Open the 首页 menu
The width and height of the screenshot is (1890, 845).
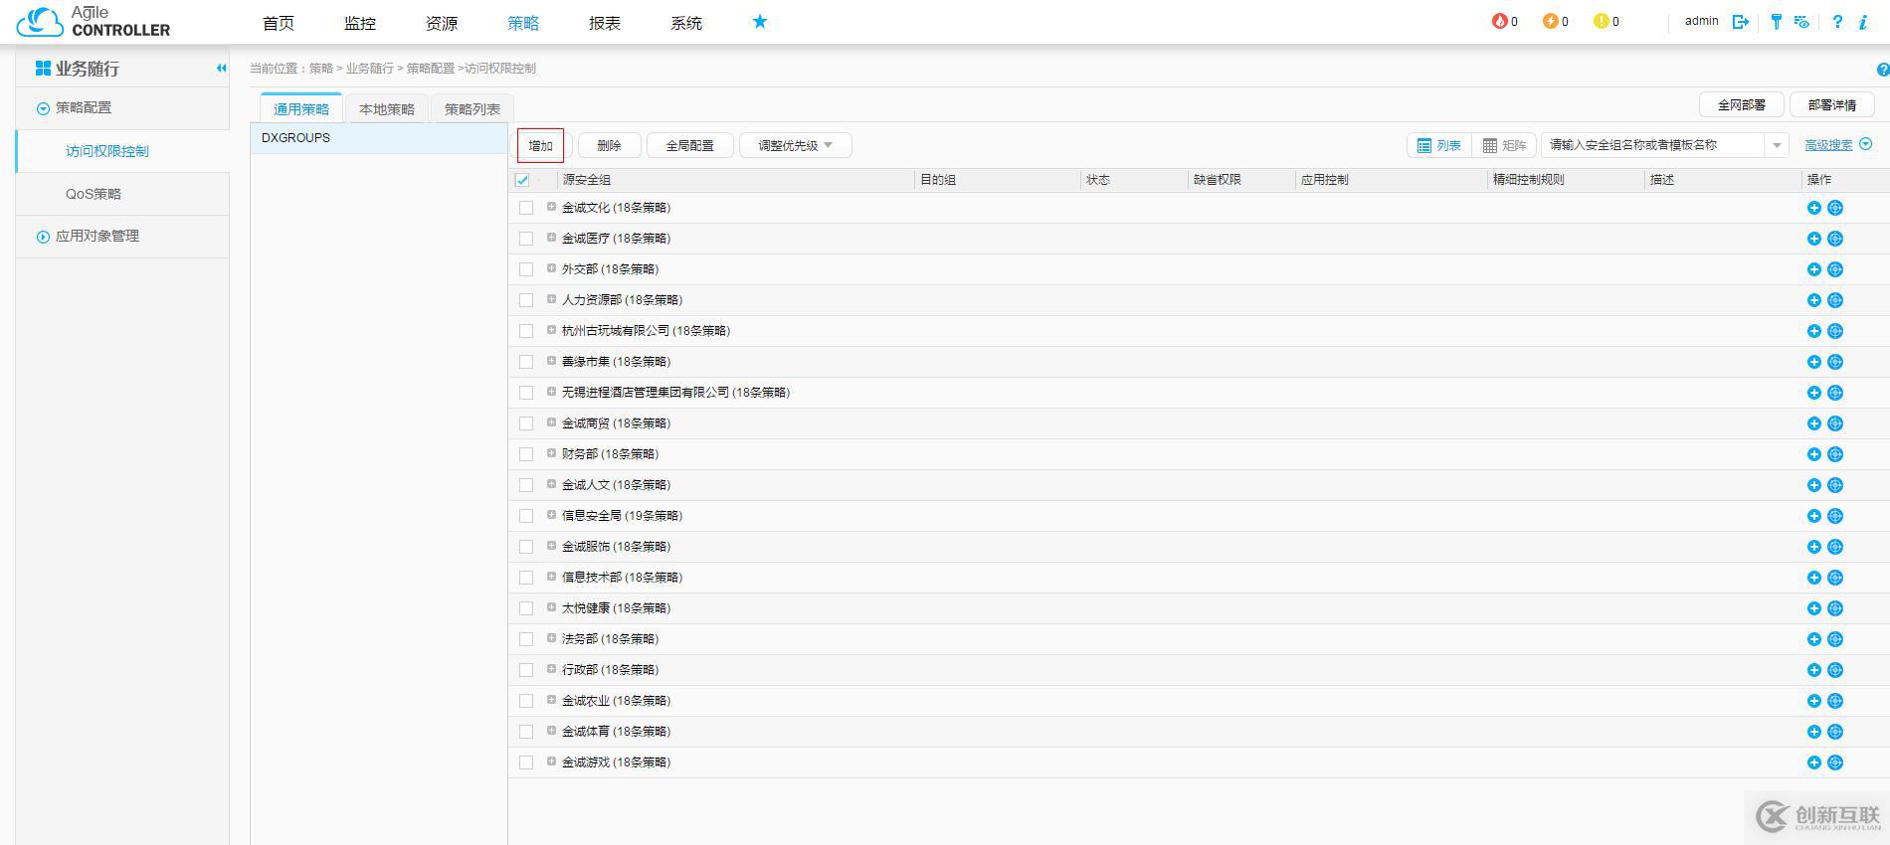pos(279,23)
